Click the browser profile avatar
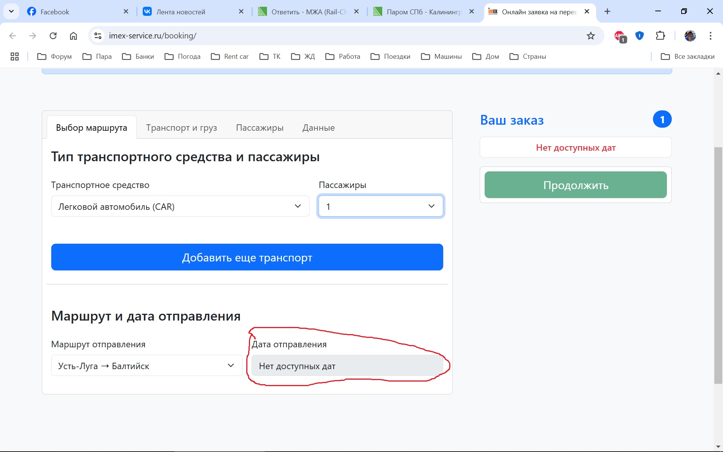The height and width of the screenshot is (452, 723). [690, 36]
